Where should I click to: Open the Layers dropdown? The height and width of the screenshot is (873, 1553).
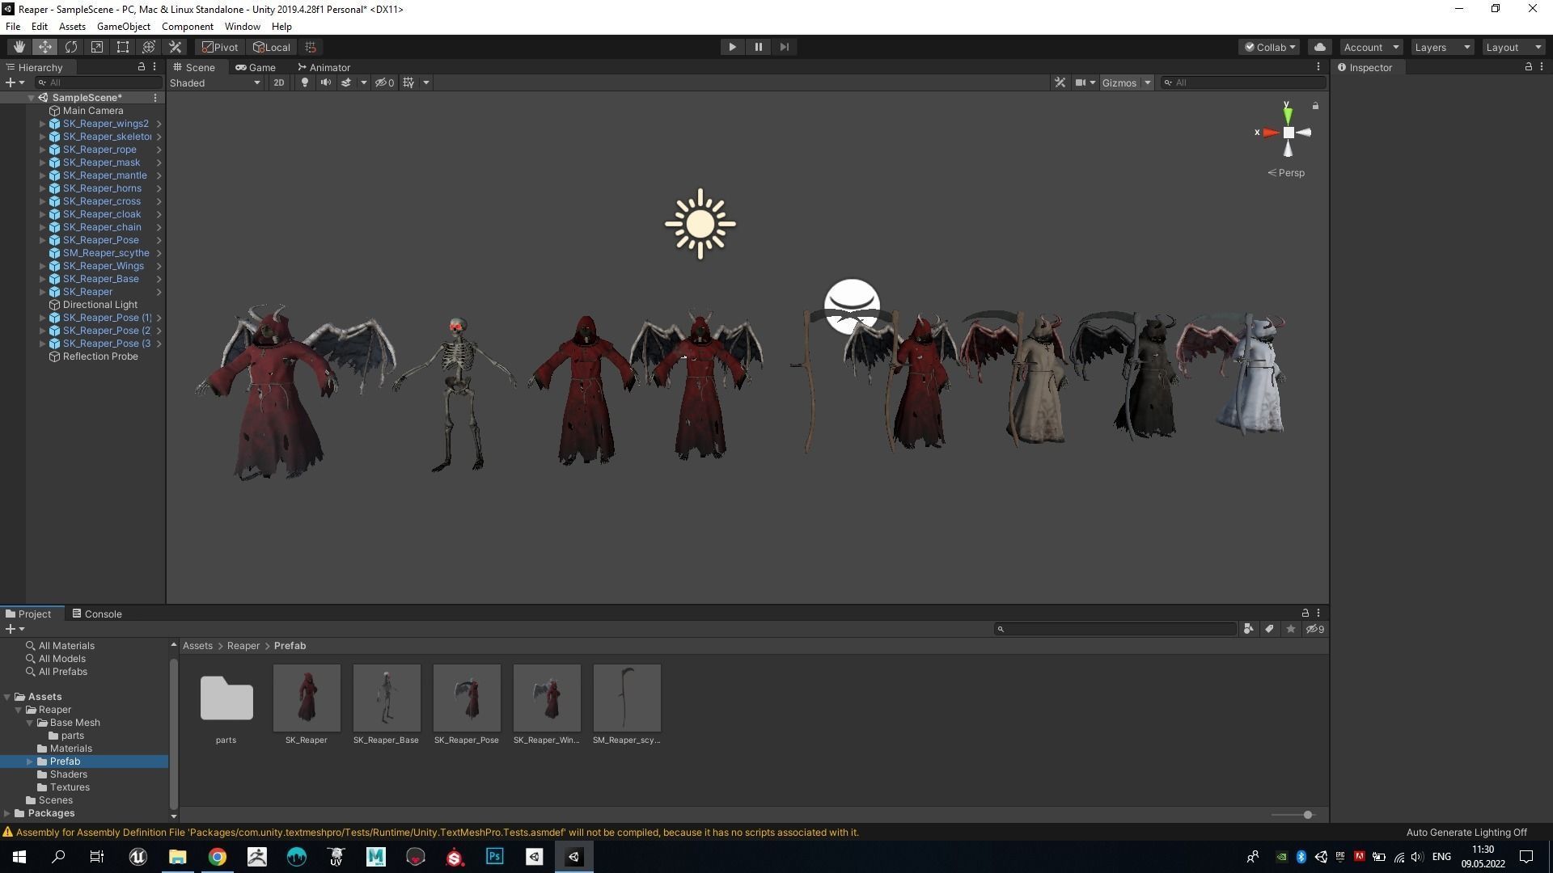[x=1441, y=47]
